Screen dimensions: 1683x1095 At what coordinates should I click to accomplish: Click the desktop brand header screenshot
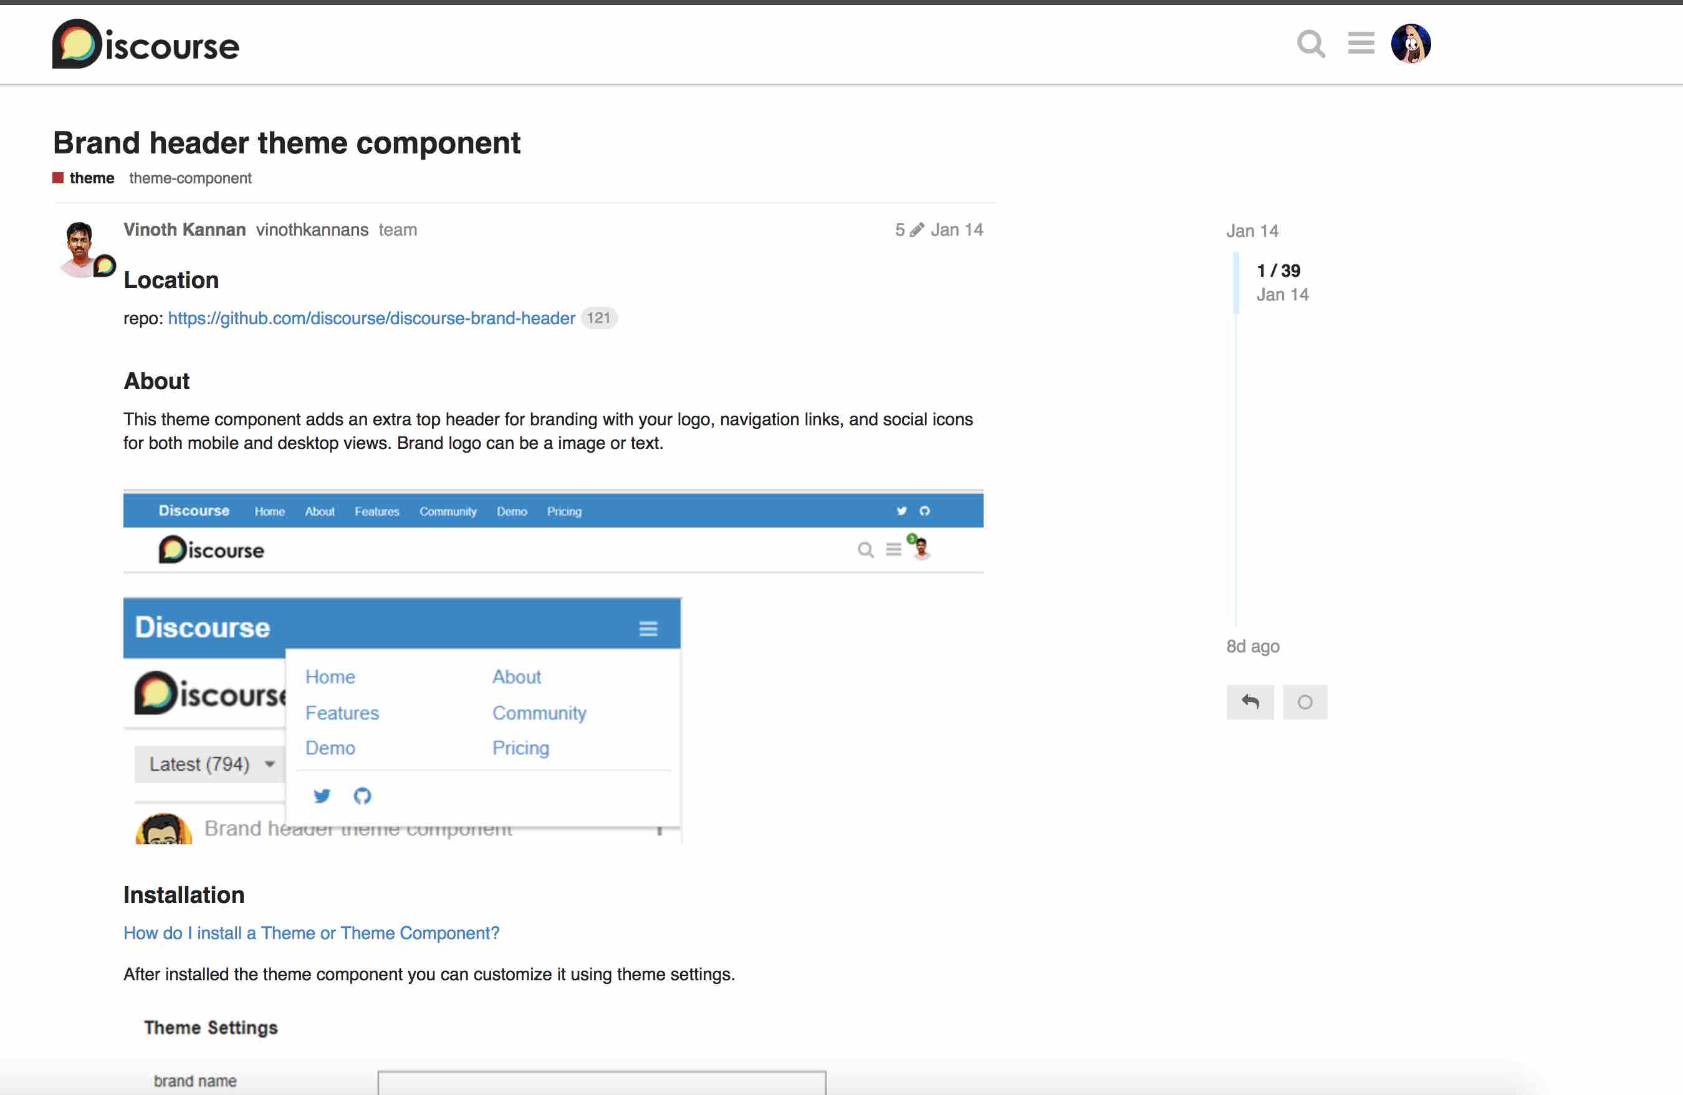[553, 532]
